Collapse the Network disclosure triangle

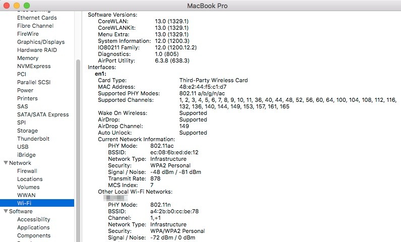point(6,163)
